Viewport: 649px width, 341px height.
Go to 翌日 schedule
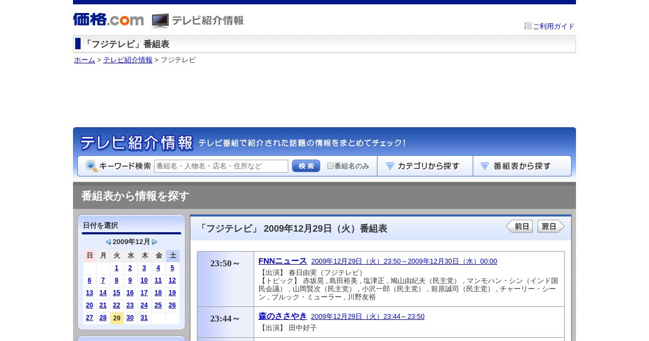point(551,226)
